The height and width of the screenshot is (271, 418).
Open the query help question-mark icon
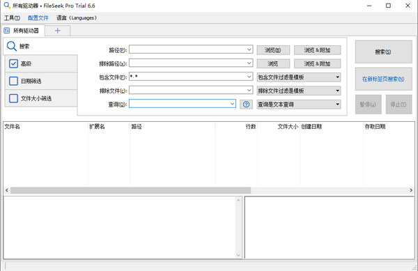click(x=246, y=104)
